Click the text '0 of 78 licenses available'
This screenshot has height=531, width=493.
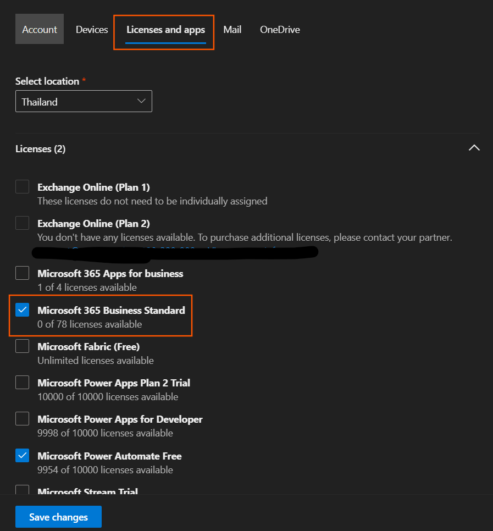[90, 324]
